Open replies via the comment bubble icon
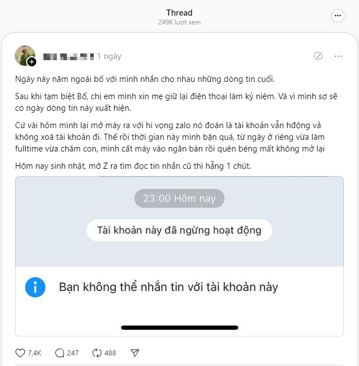Image resolution: width=359 pixels, height=366 pixels. (60, 353)
